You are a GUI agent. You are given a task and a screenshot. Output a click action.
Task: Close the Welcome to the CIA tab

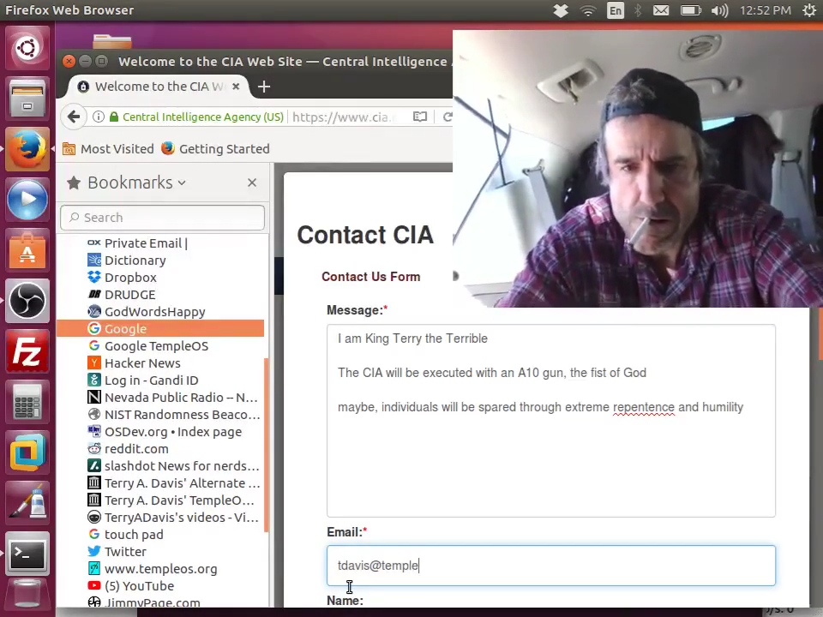[237, 86]
